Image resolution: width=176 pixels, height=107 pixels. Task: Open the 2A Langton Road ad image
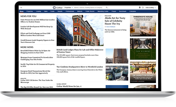(143, 72)
